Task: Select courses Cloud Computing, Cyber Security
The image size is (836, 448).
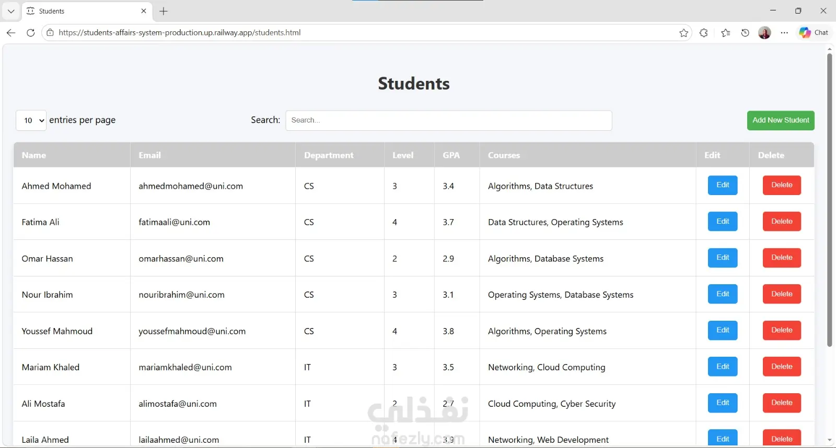Action: pos(552,404)
